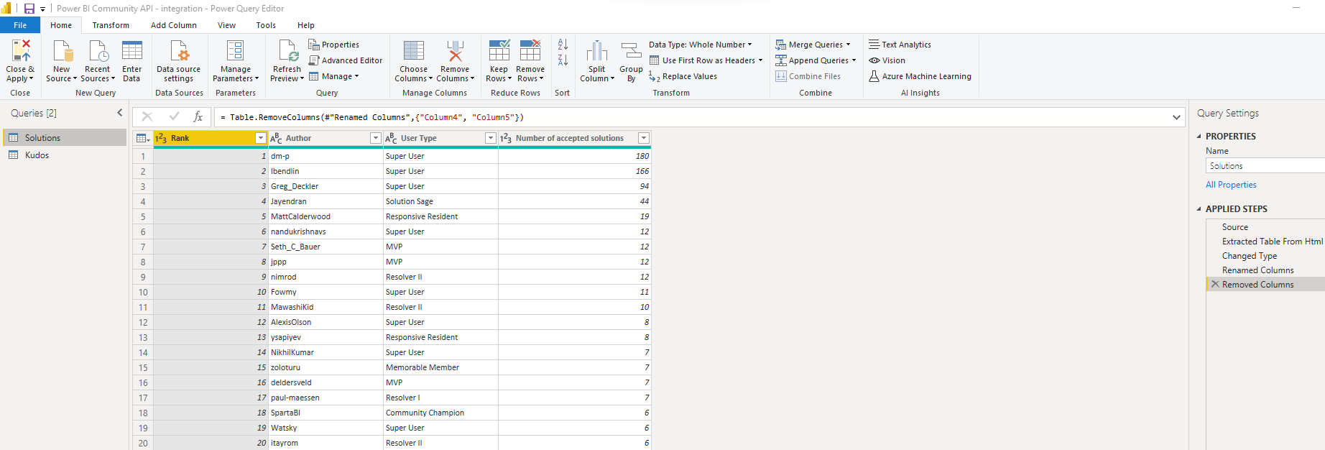This screenshot has height=450, width=1325.
Task: Change Rank column data type icon
Action: [x=161, y=138]
